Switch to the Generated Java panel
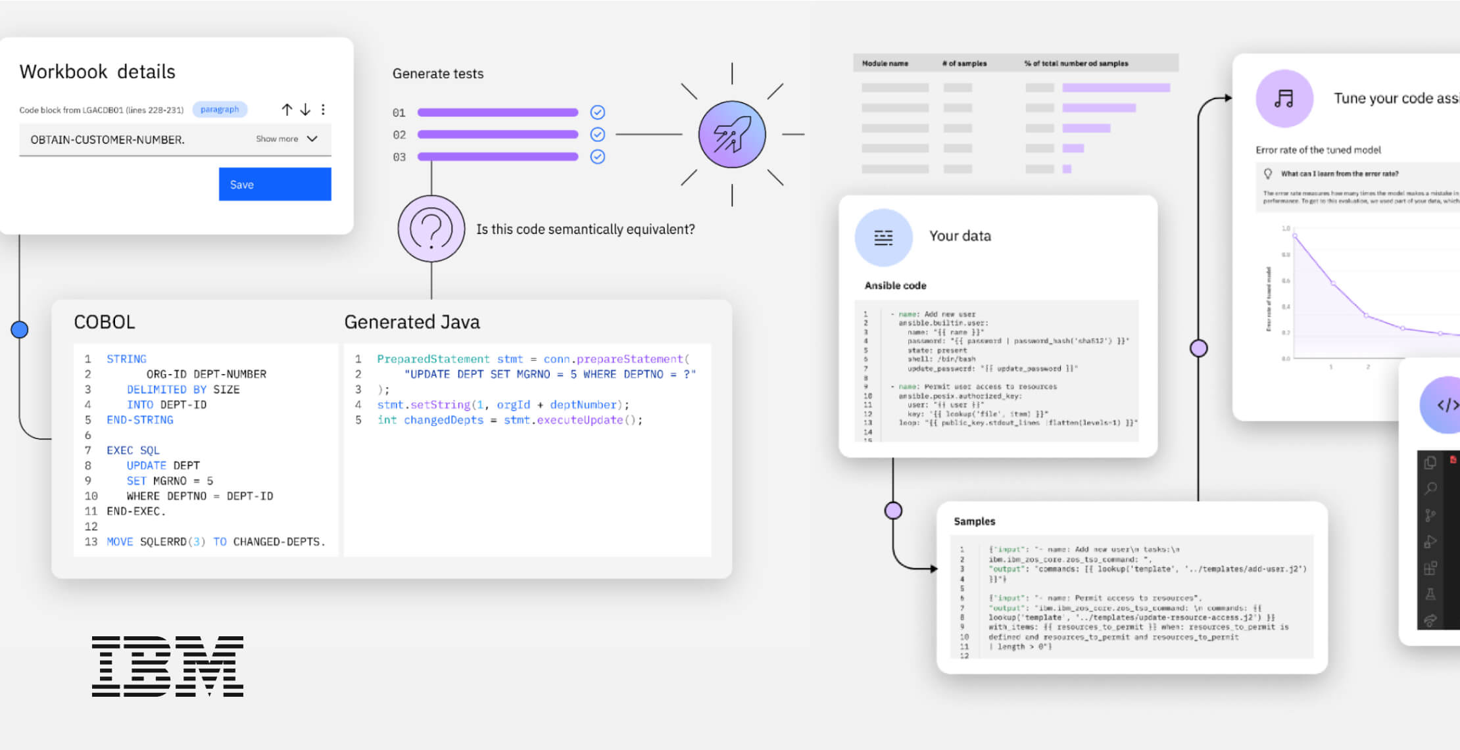Screen dimensions: 1460x750 (x=412, y=321)
